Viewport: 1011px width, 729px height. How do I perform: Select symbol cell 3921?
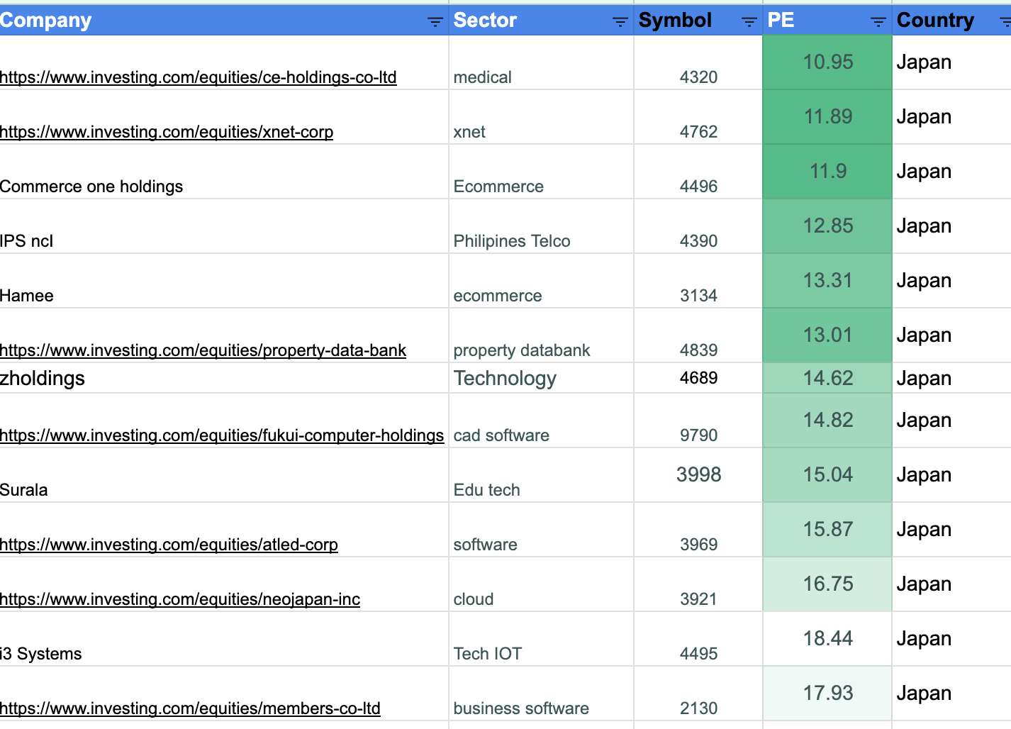(698, 584)
